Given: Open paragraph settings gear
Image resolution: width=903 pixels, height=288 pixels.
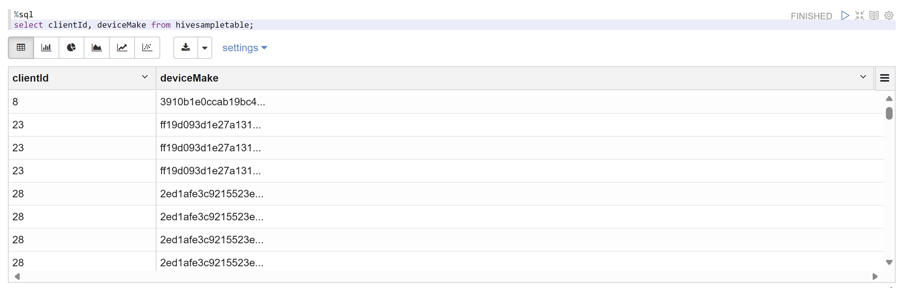Looking at the screenshot, I should click(889, 15).
